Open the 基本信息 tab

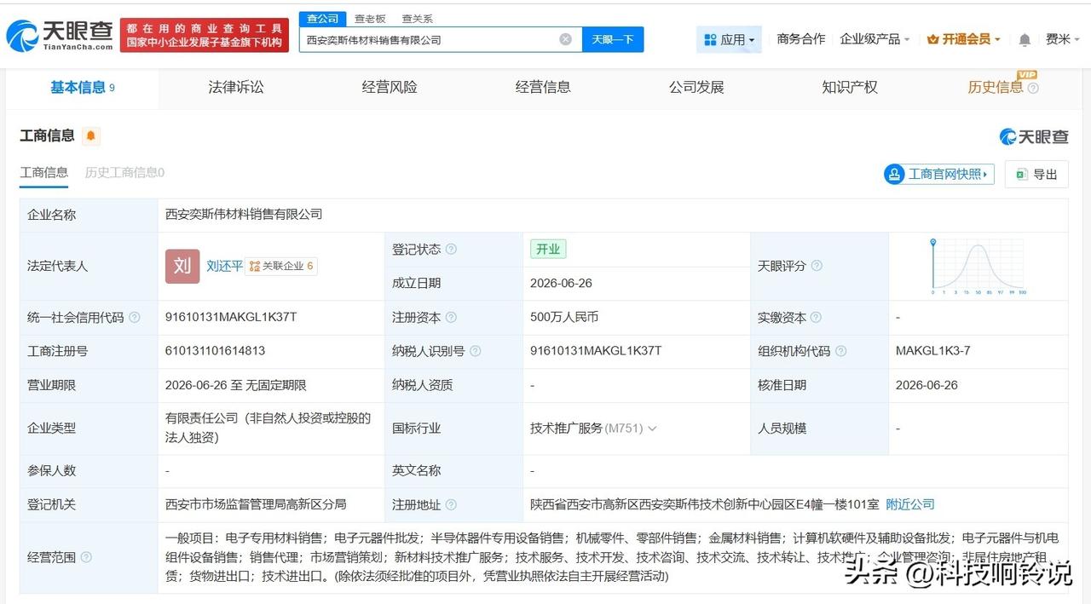pyautogui.click(x=83, y=87)
